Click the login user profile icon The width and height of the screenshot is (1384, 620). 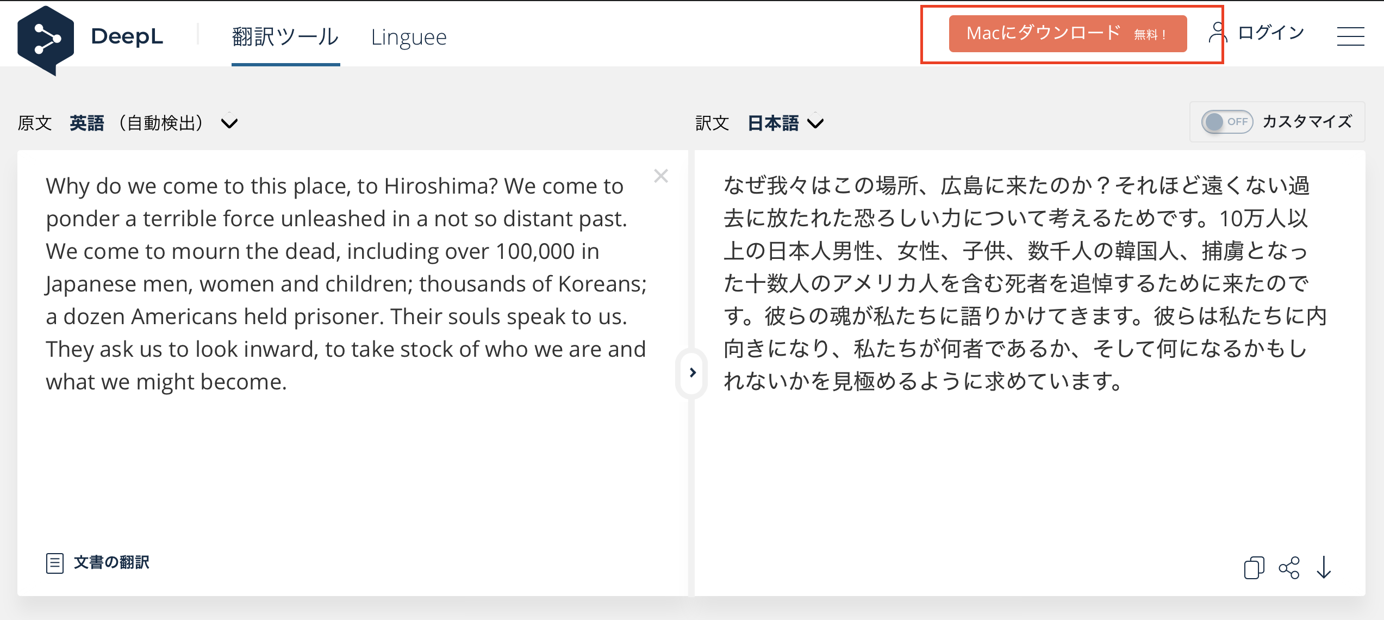click(x=1217, y=33)
